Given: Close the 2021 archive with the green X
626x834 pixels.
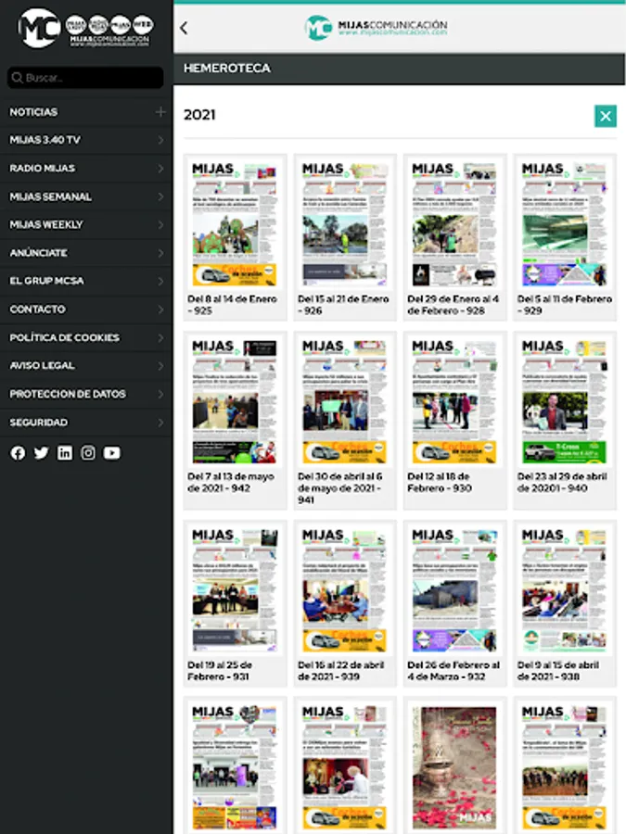Looking at the screenshot, I should (x=606, y=116).
